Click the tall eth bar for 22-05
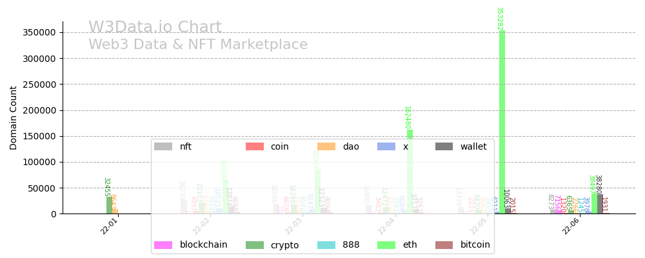The image size is (645, 258). 502,123
